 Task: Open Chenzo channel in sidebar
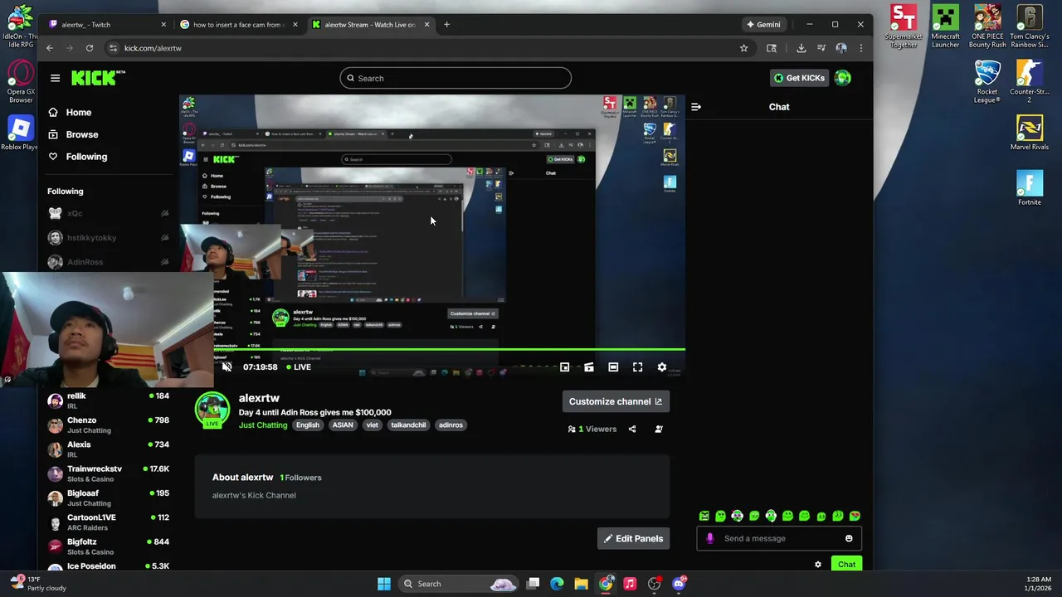(109, 425)
